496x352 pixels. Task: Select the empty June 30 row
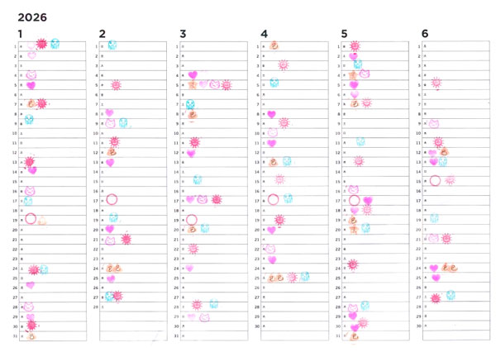point(455,326)
